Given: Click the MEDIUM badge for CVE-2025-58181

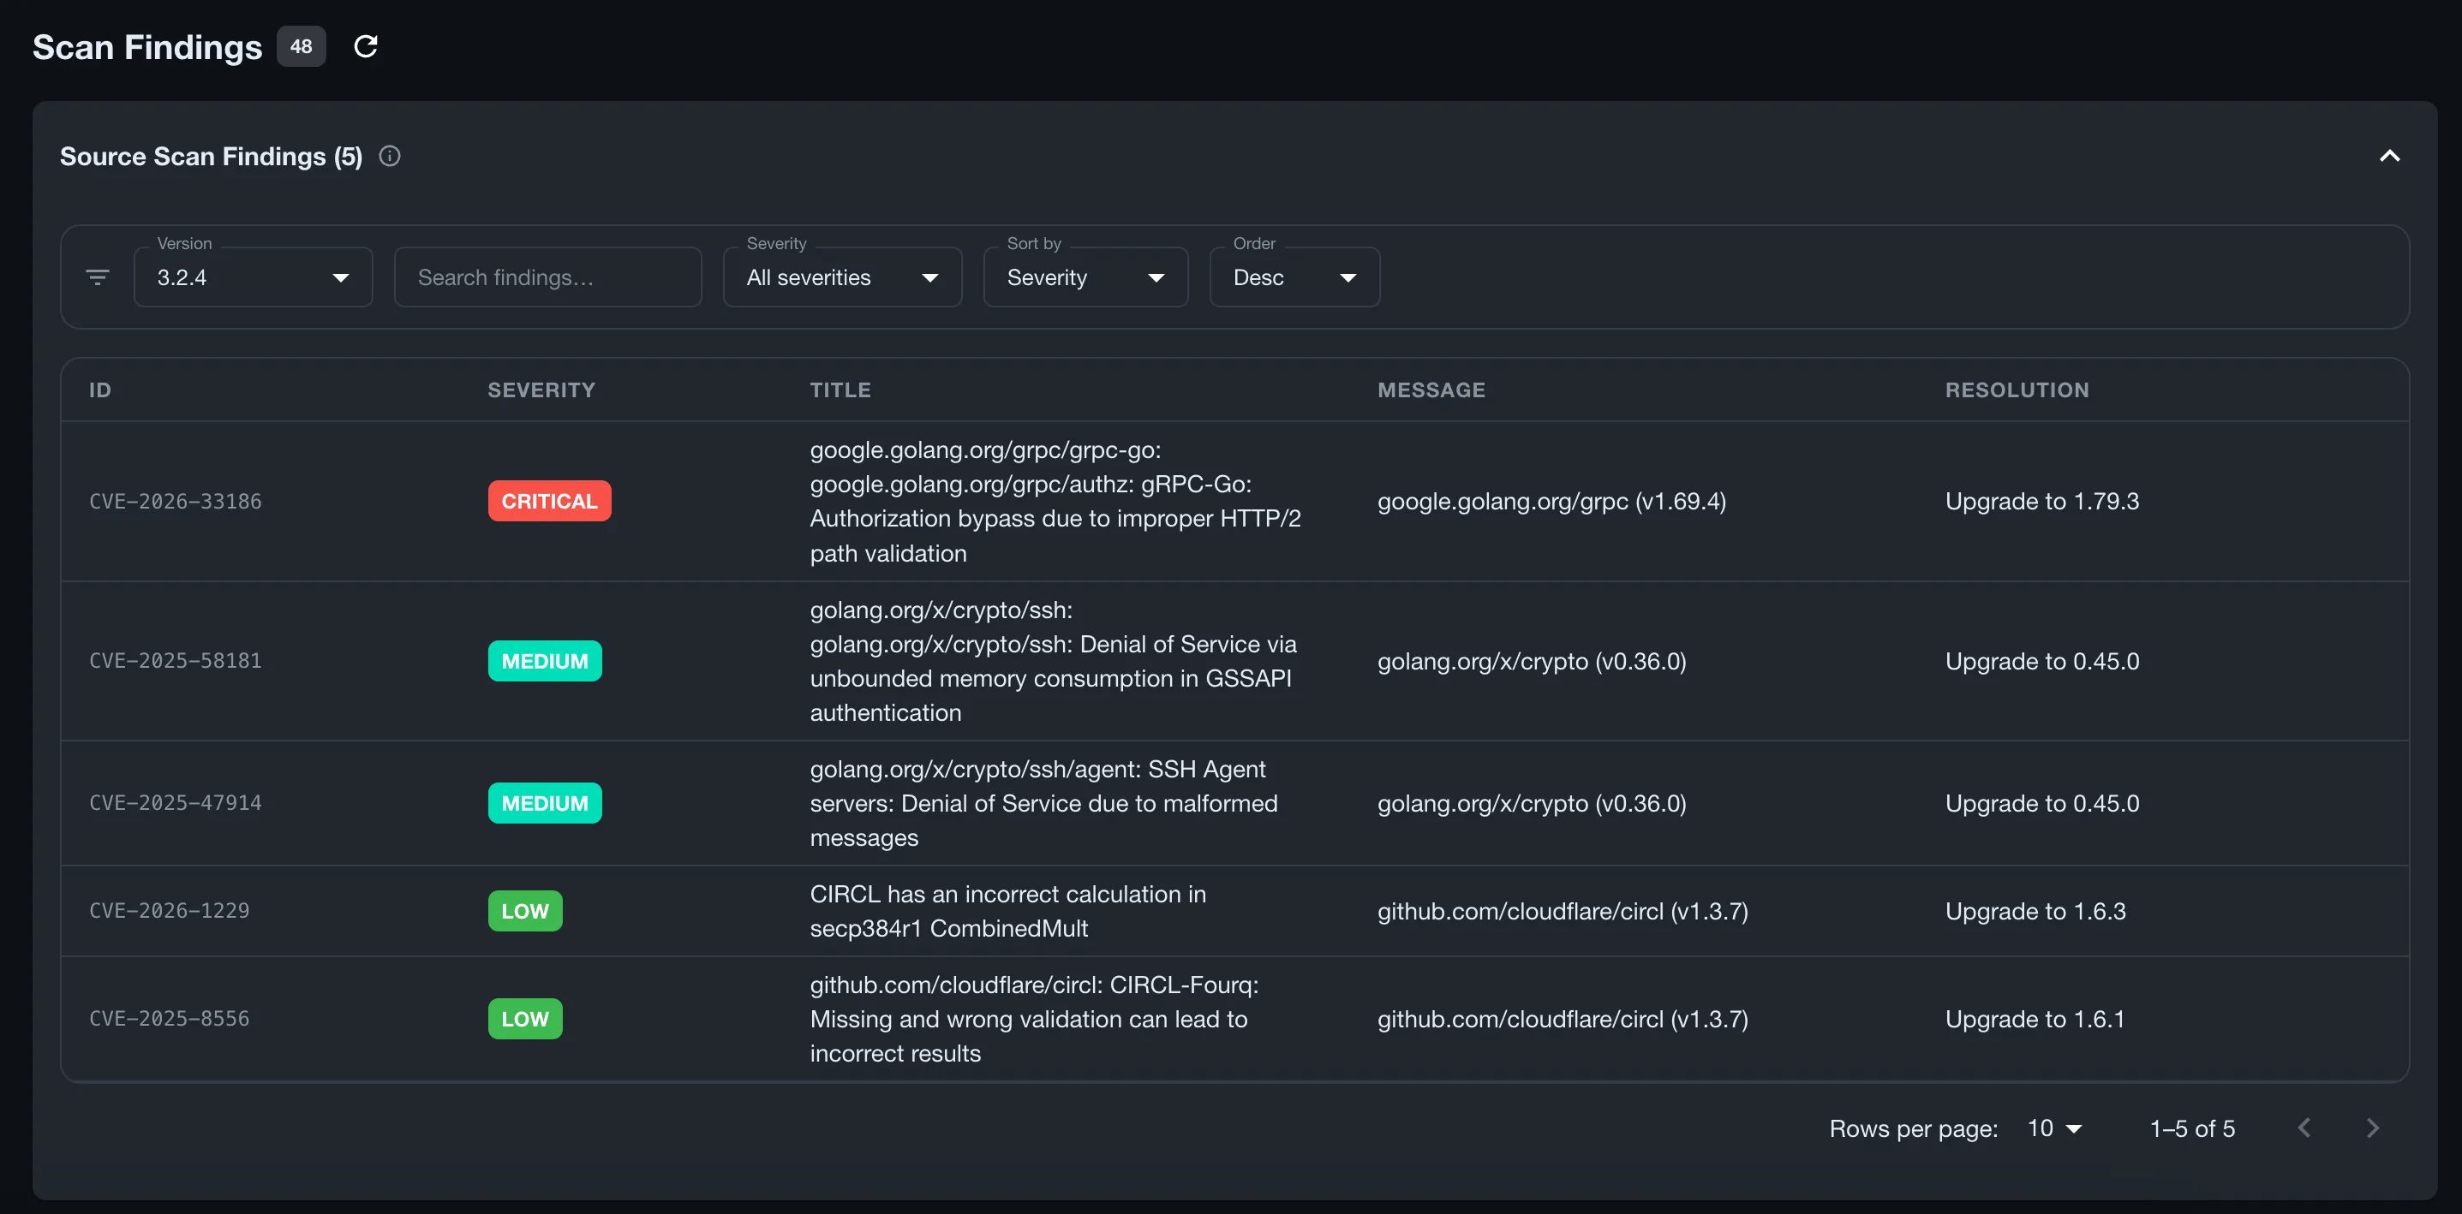Looking at the screenshot, I should tap(545, 661).
